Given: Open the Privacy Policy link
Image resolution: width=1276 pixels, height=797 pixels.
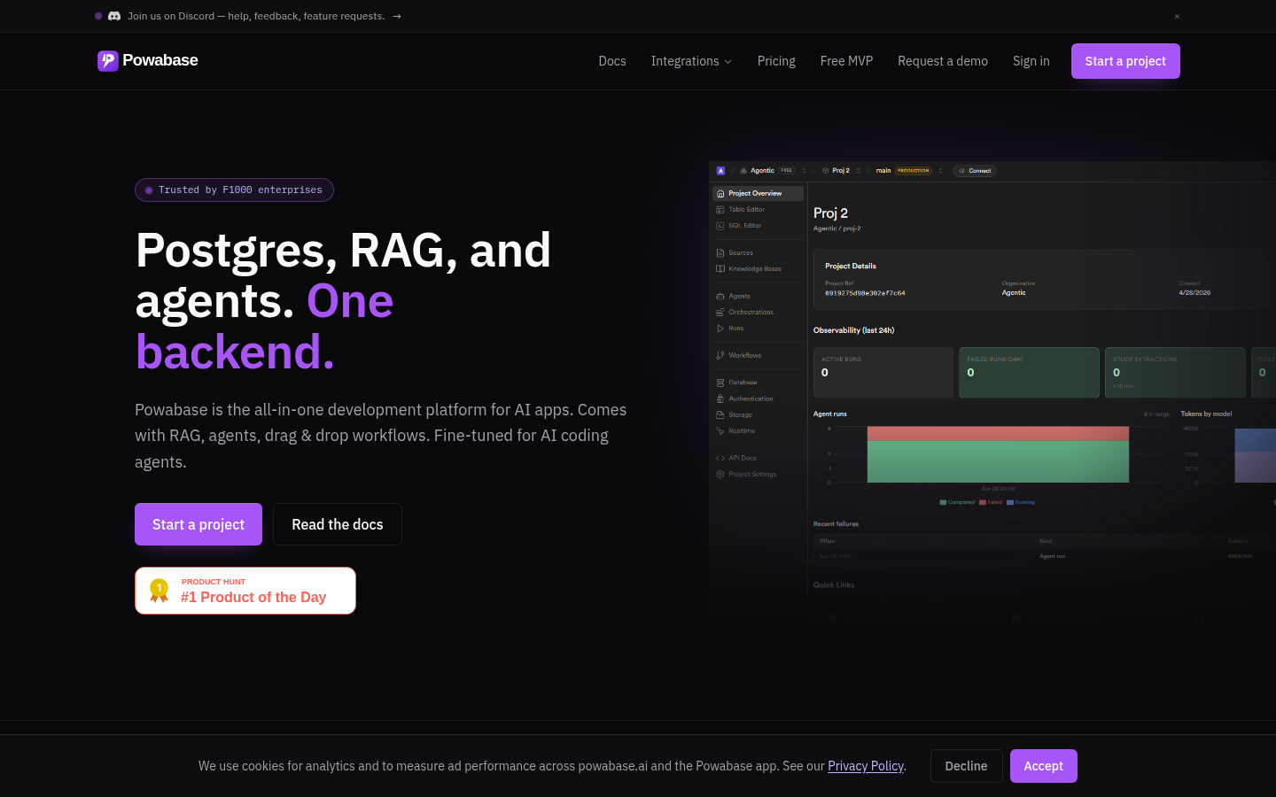Looking at the screenshot, I should [866, 766].
